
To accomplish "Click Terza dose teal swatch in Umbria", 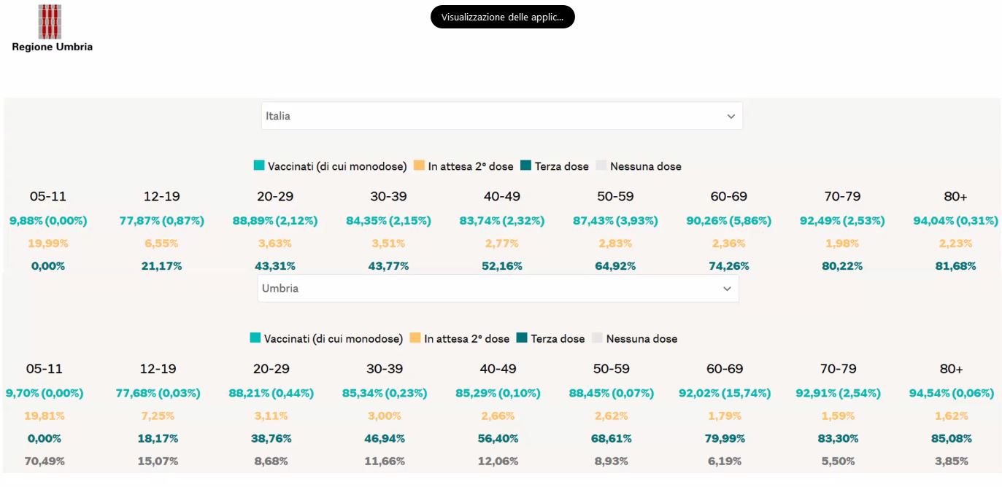I will point(522,338).
